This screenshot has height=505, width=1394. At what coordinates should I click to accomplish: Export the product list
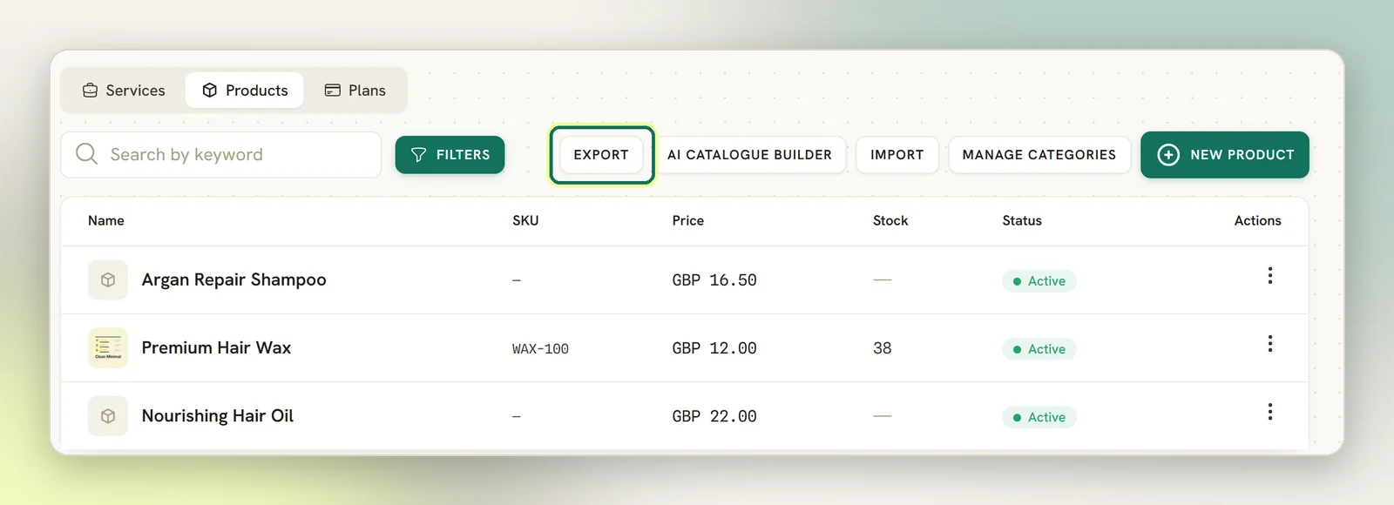coord(601,155)
